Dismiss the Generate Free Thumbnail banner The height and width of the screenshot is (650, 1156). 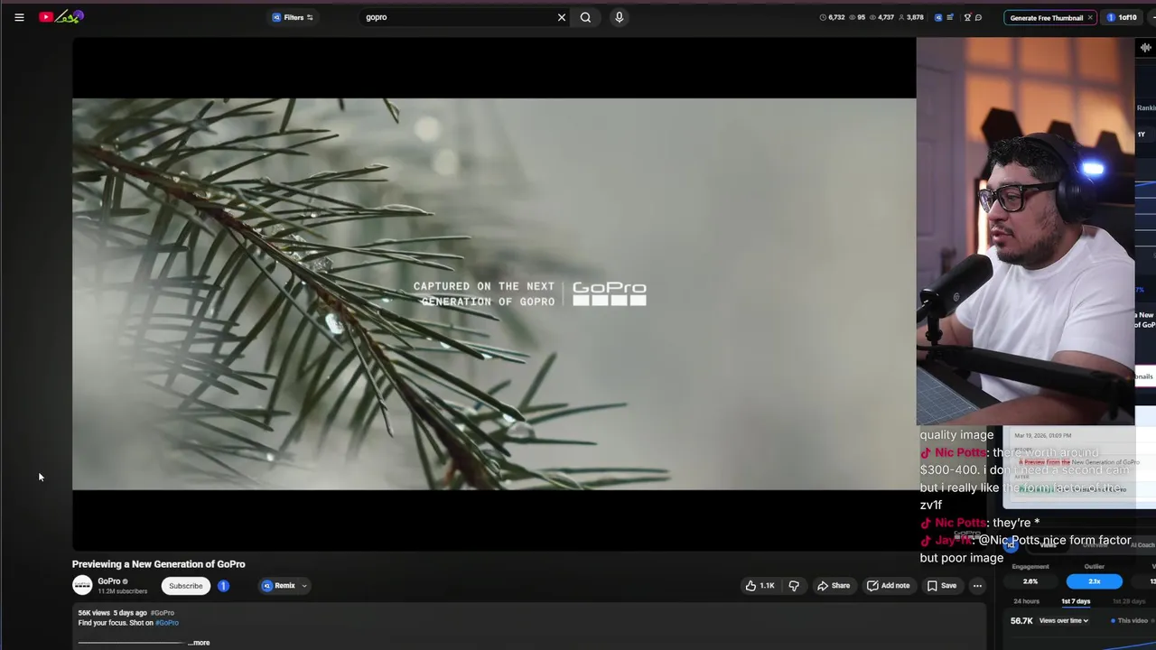click(1090, 17)
